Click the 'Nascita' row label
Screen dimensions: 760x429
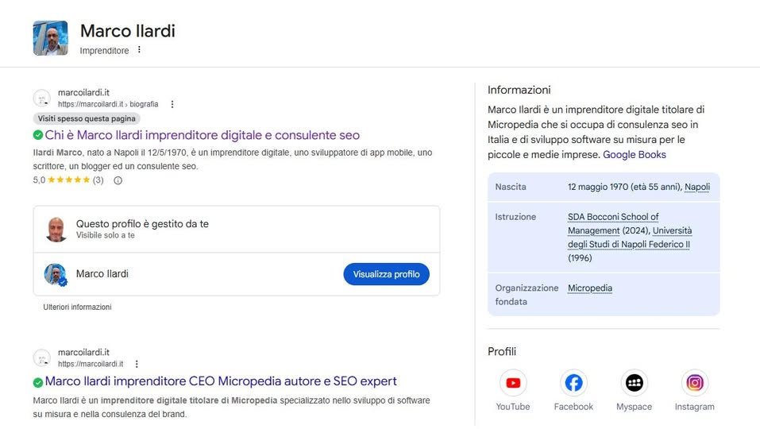pos(511,187)
